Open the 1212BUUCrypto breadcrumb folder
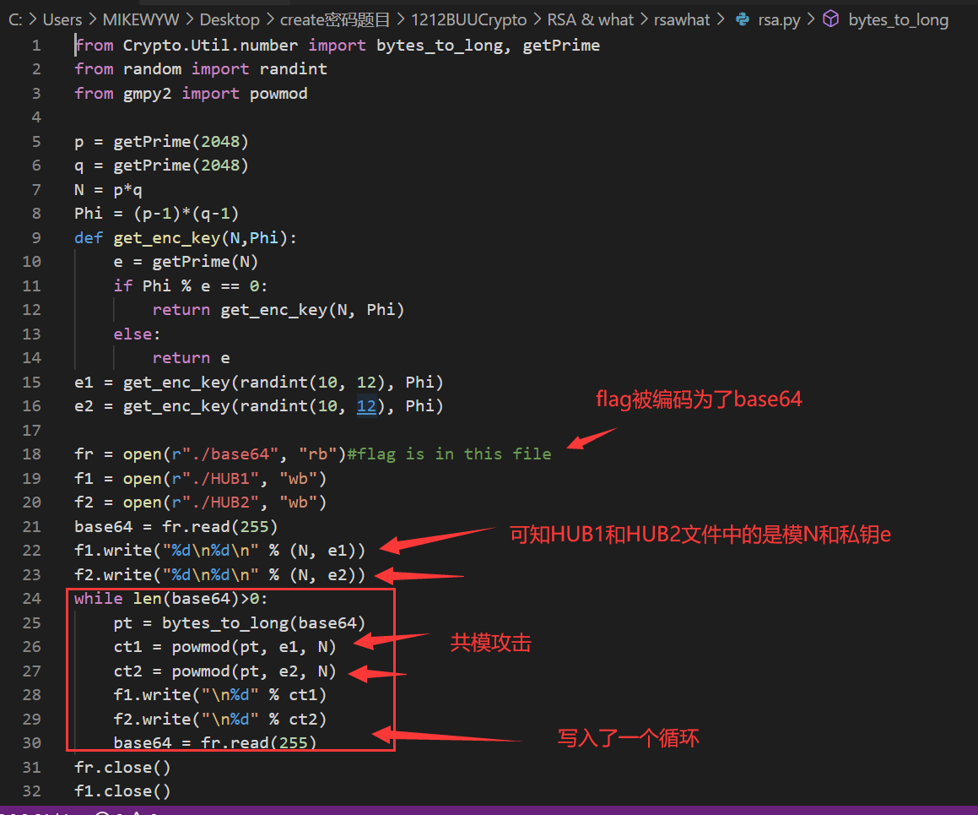This screenshot has width=978, height=815. point(468,20)
